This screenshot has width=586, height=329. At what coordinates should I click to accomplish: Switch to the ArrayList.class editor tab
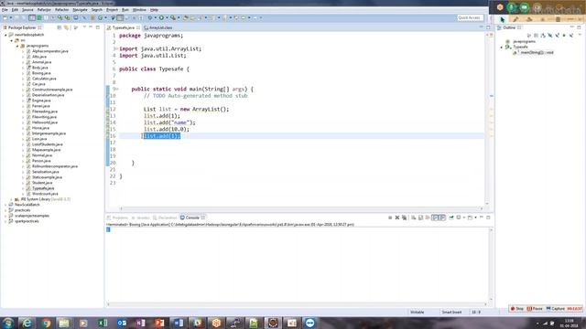tap(158, 27)
